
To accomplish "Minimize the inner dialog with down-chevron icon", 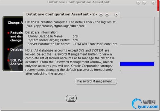I will (x=101, y=14).
